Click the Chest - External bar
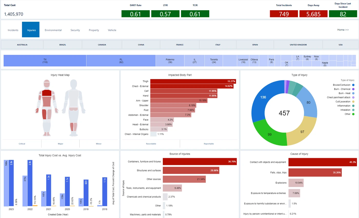 click(x=192, y=86)
